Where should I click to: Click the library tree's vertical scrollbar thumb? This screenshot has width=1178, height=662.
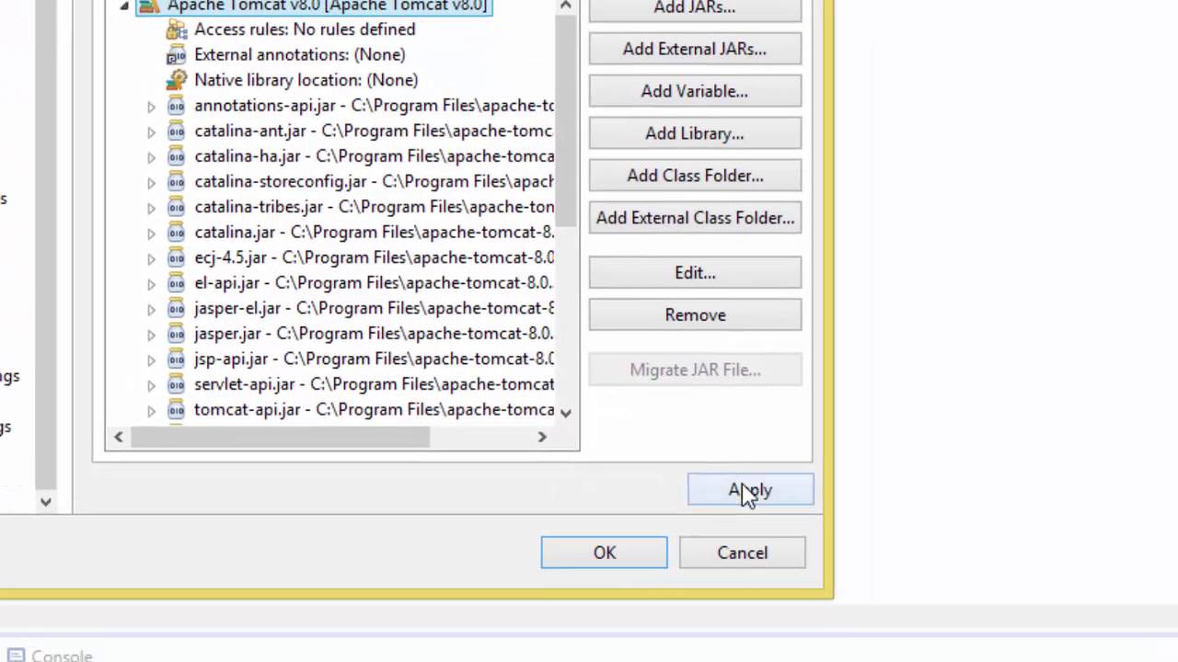566,121
